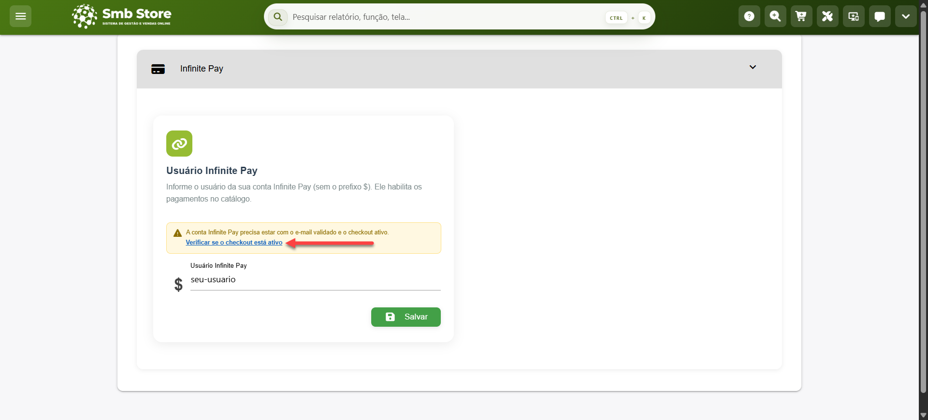Click the Infinite Pay section title
Screen dimensions: 928x420
pyautogui.click(x=202, y=69)
